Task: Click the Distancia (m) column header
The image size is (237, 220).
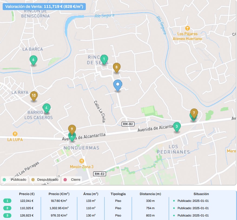Action: pyautogui.click(x=150, y=194)
